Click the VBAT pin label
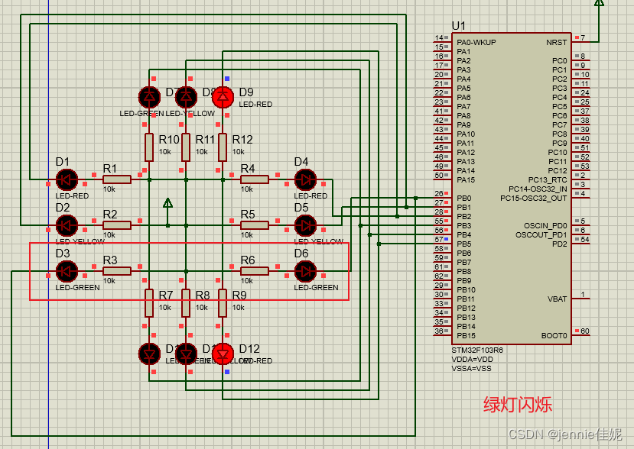Screen dimensions: 634x449 [558, 299]
